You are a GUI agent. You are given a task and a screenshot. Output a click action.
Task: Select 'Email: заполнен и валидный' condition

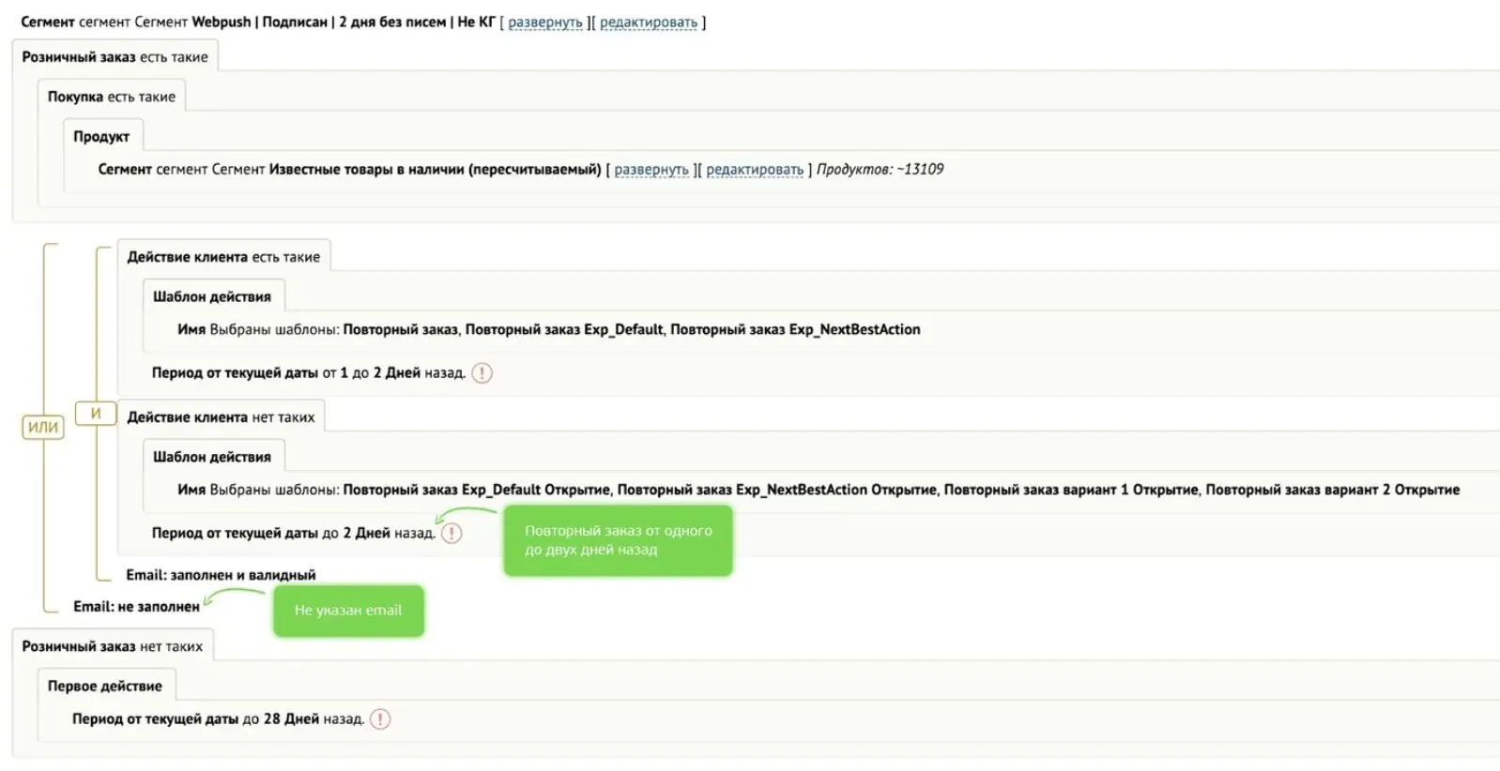pos(221,575)
